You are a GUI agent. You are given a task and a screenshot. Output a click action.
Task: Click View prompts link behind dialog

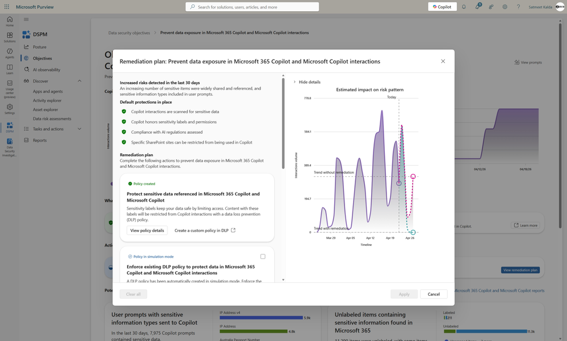coord(528,62)
